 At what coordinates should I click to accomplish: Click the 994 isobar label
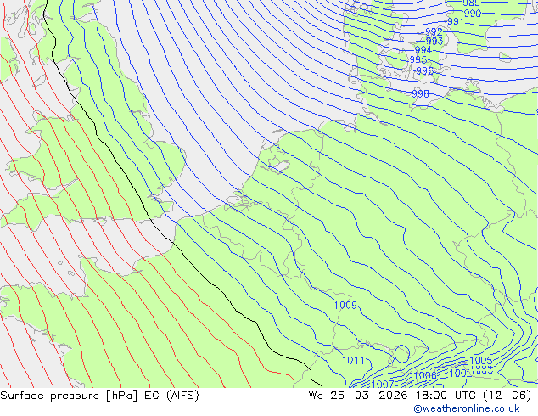[x=423, y=50]
